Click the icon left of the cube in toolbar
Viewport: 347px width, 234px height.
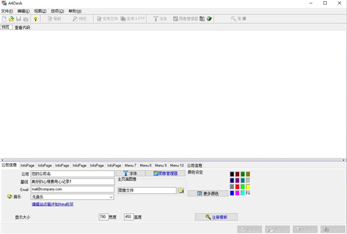[202, 19]
